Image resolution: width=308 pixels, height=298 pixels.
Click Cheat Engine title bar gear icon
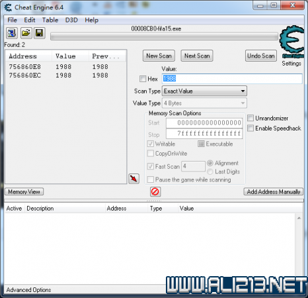[8, 8]
